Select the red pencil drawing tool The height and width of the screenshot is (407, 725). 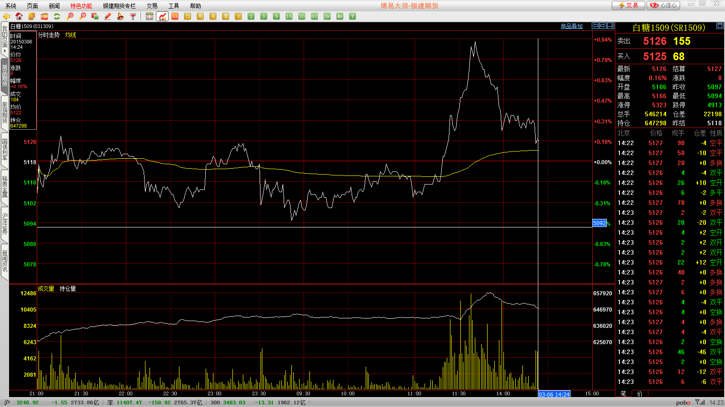point(108,16)
